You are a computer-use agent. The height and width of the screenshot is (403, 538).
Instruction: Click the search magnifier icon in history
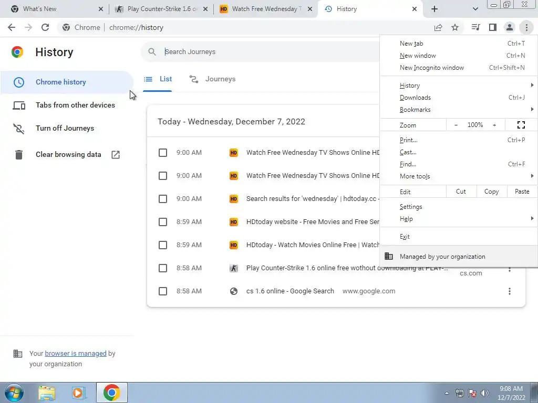[152, 52]
